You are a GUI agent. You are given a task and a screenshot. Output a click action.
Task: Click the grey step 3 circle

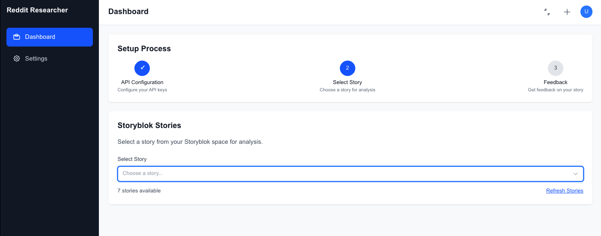coord(555,68)
